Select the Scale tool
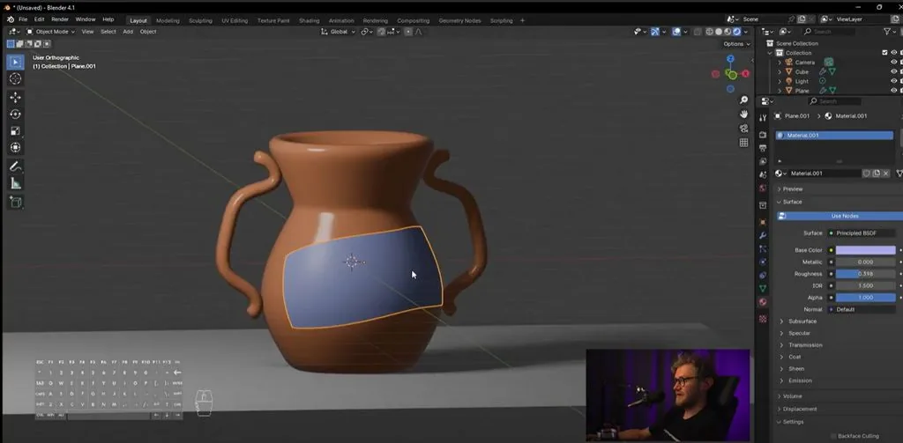Screen dimensions: 903x443 click(x=16, y=130)
